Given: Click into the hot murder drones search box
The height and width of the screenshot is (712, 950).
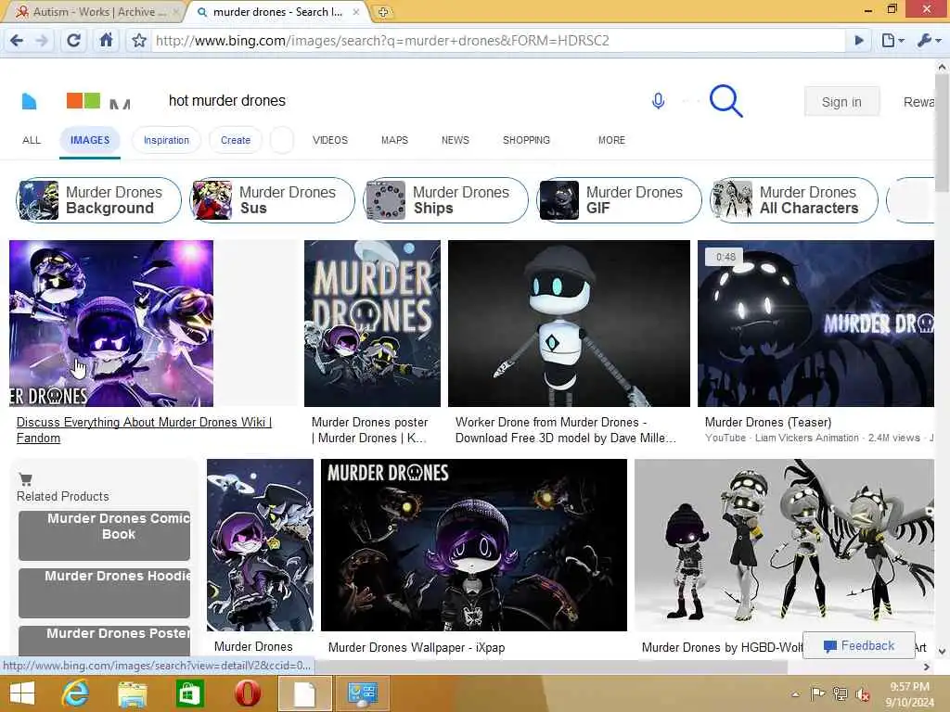Looking at the screenshot, I should tap(400, 100).
